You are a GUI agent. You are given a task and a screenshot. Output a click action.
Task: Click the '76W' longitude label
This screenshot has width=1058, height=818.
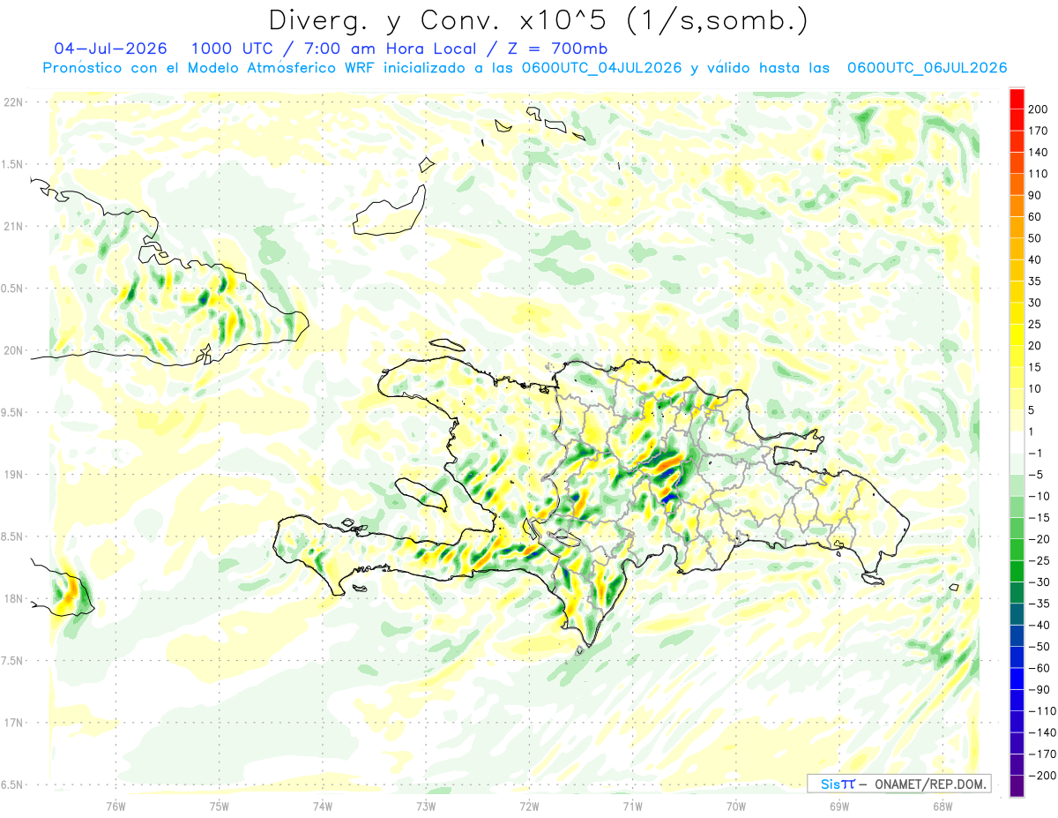(x=115, y=806)
